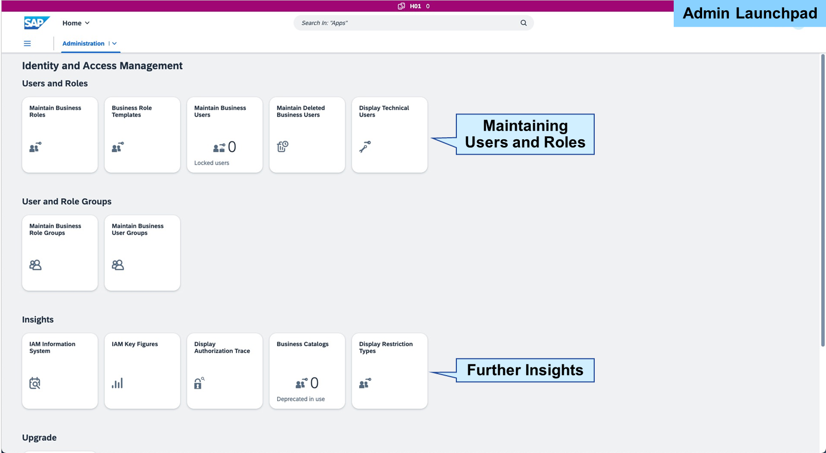Image resolution: width=826 pixels, height=453 pixels.
Task: Focus the Search In Apps field
Action: (414, 23)
